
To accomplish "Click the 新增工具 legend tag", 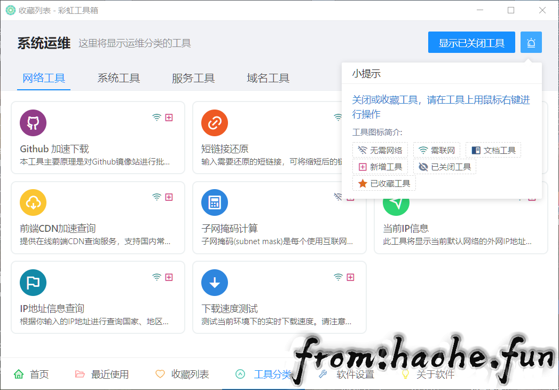I will pyautogui.click(x=380, y=167).
